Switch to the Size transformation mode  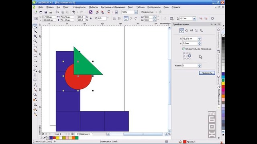[196, 30]
